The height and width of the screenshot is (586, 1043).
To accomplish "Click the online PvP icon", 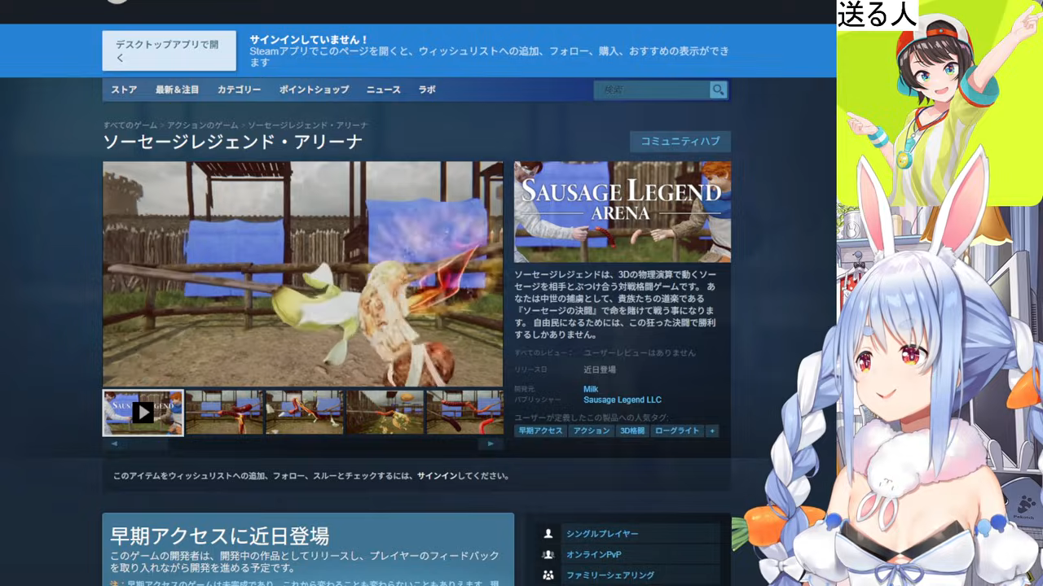I will [548, 554].
